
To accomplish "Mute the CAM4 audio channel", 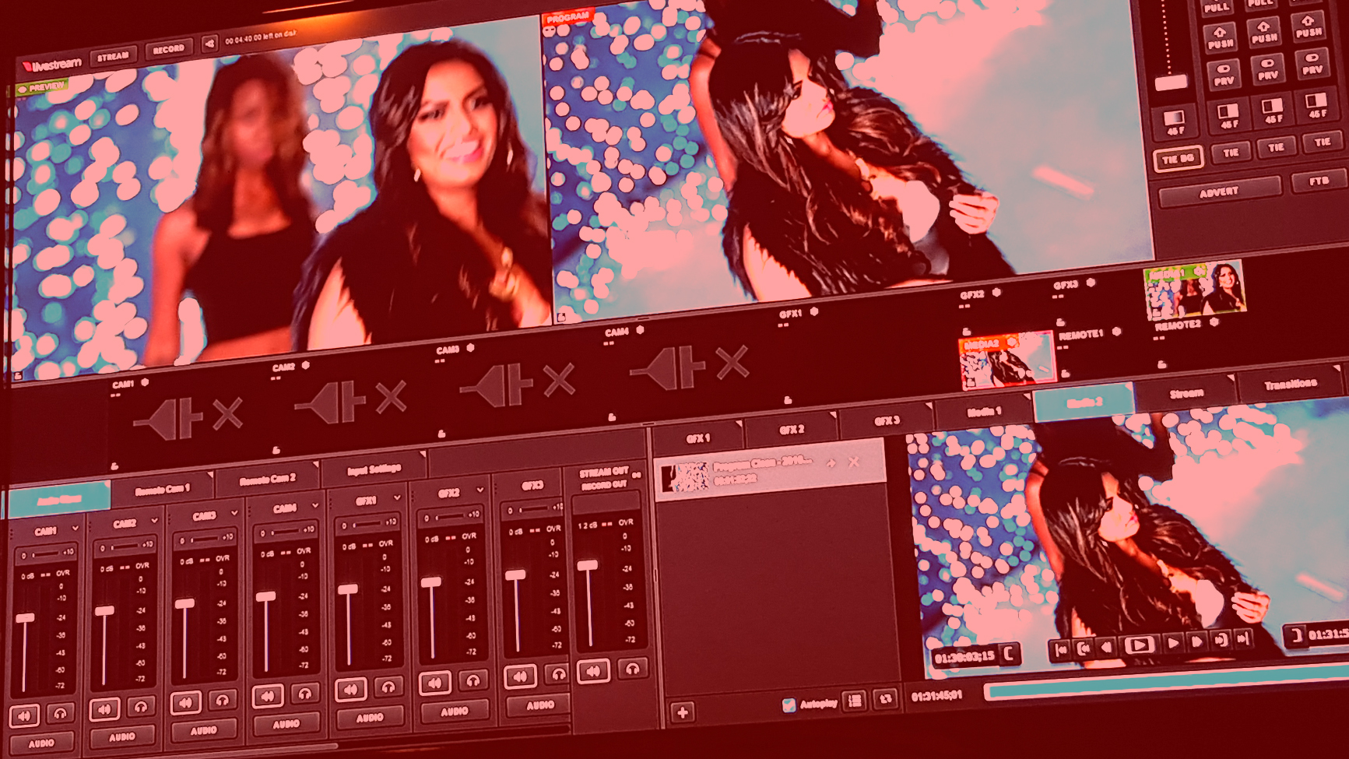I will click(268, 696).
